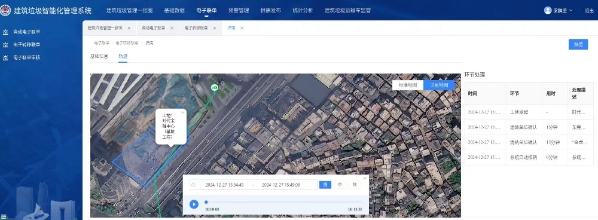This screenshot has width=598, height=220.
Task: Close the 工地 info popup on the map
Action: point(182,112)
